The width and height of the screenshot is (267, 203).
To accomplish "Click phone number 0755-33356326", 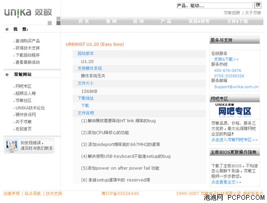I will point(229,76).
